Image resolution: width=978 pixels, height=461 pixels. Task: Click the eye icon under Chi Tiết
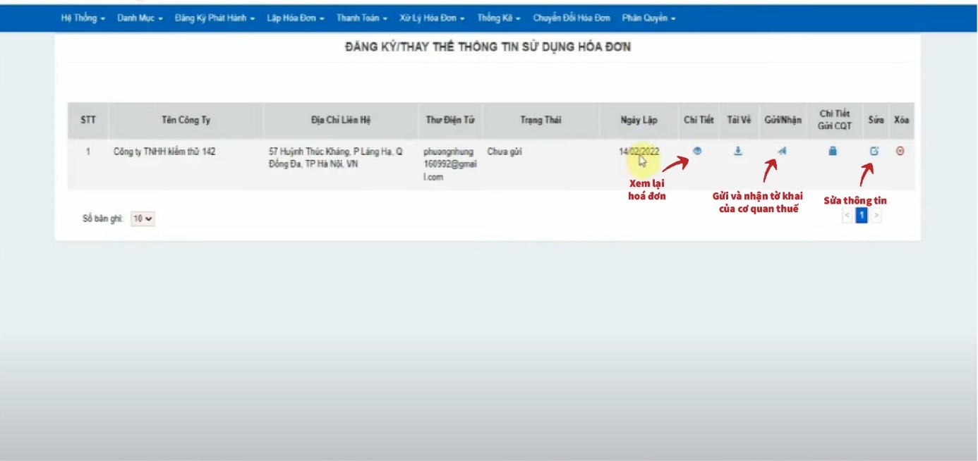[697, 151]
